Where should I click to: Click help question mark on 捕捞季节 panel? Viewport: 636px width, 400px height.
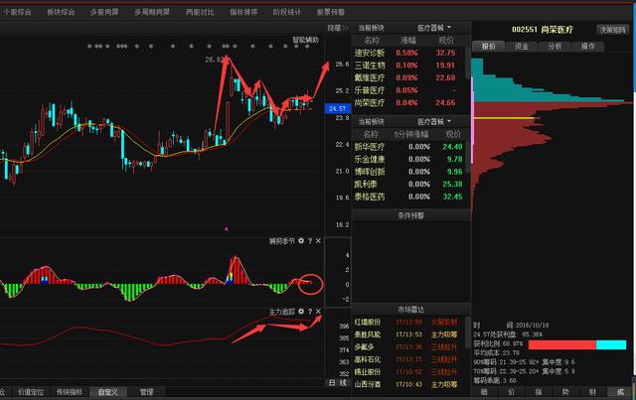(309, 241)
